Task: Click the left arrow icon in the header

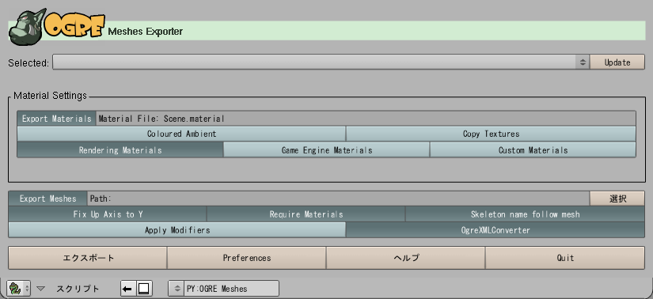Action: click(128, 288)
